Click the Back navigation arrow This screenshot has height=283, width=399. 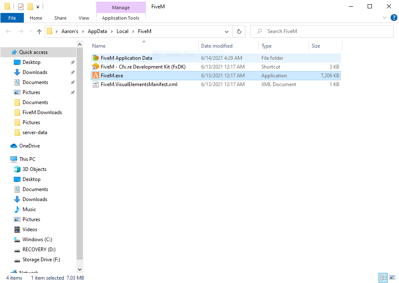(x=8, y=31)
